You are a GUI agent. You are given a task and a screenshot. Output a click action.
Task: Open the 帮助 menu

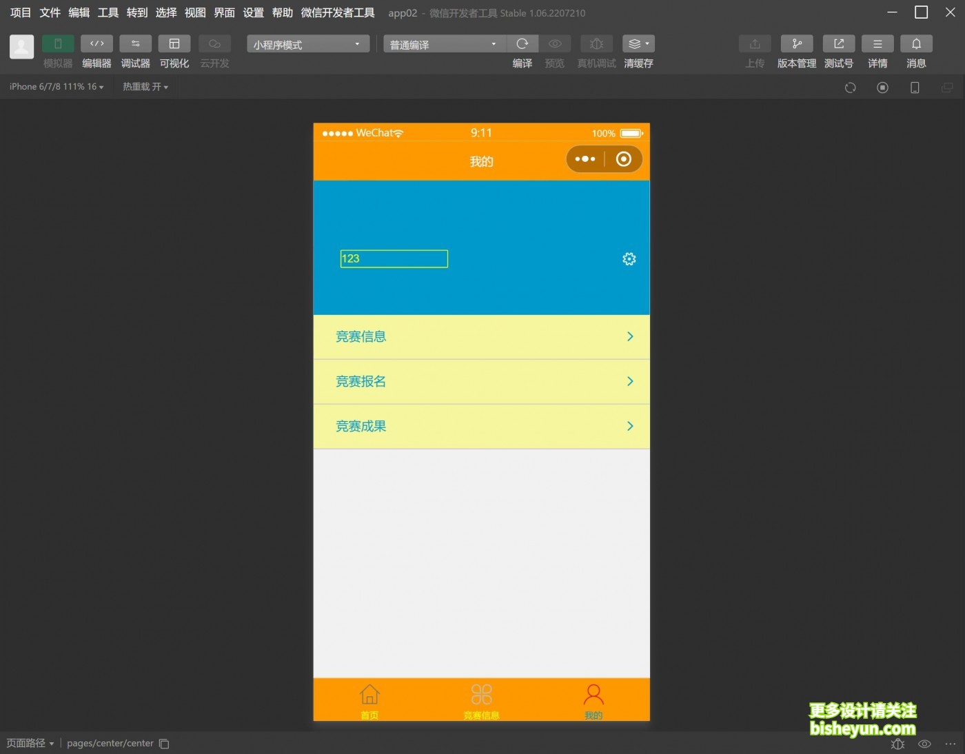[x=282, y=12]
